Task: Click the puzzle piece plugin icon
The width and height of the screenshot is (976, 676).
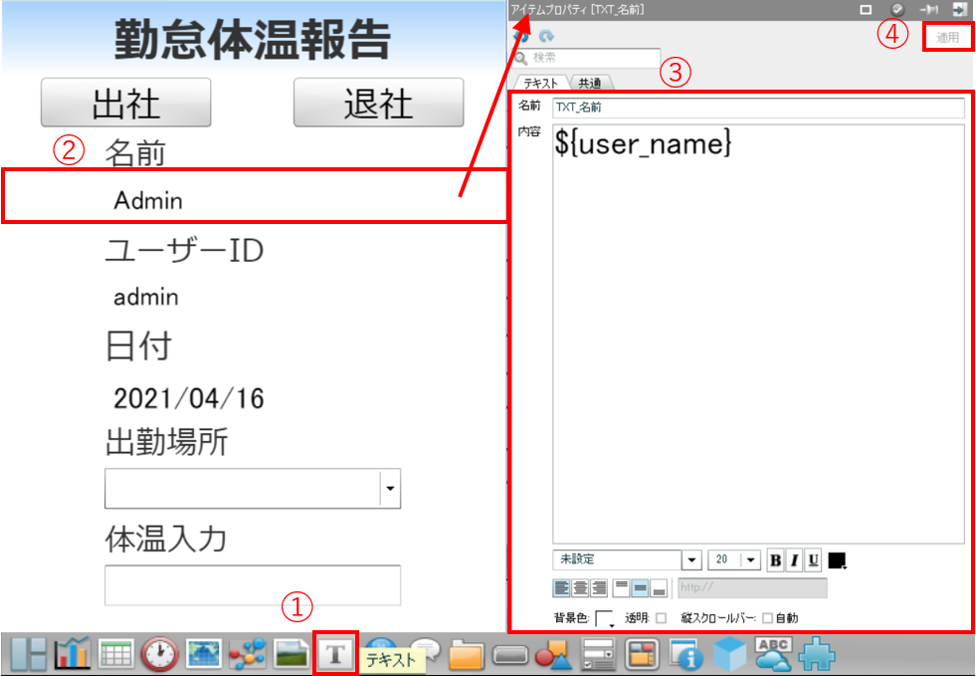Action: tap(817, 653)
